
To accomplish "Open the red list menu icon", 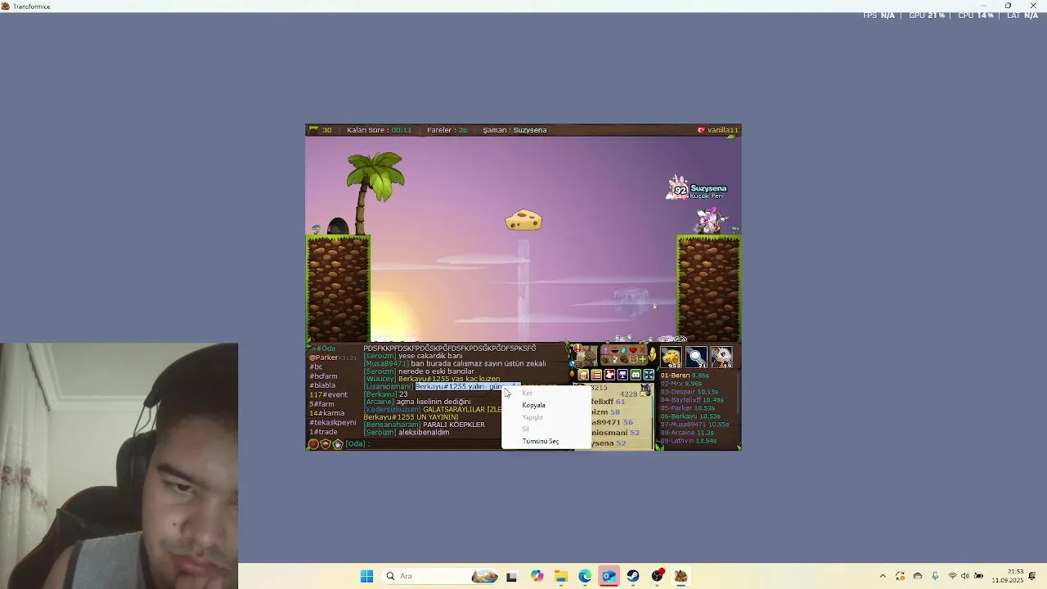I will [596, 375].
